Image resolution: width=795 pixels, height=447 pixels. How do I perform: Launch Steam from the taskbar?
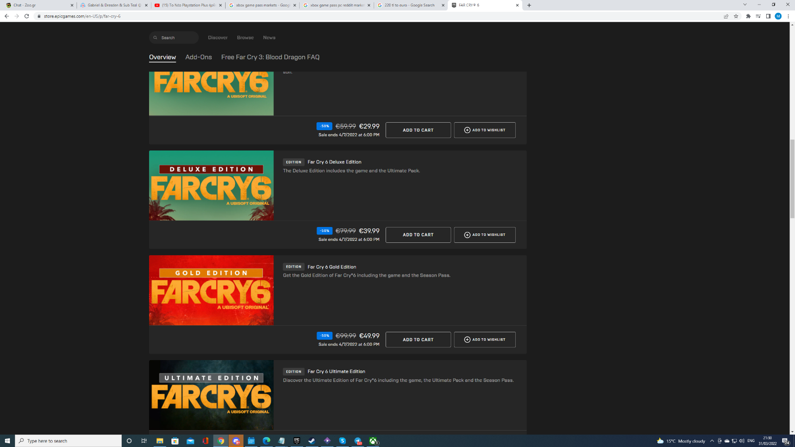click(312, 441)
